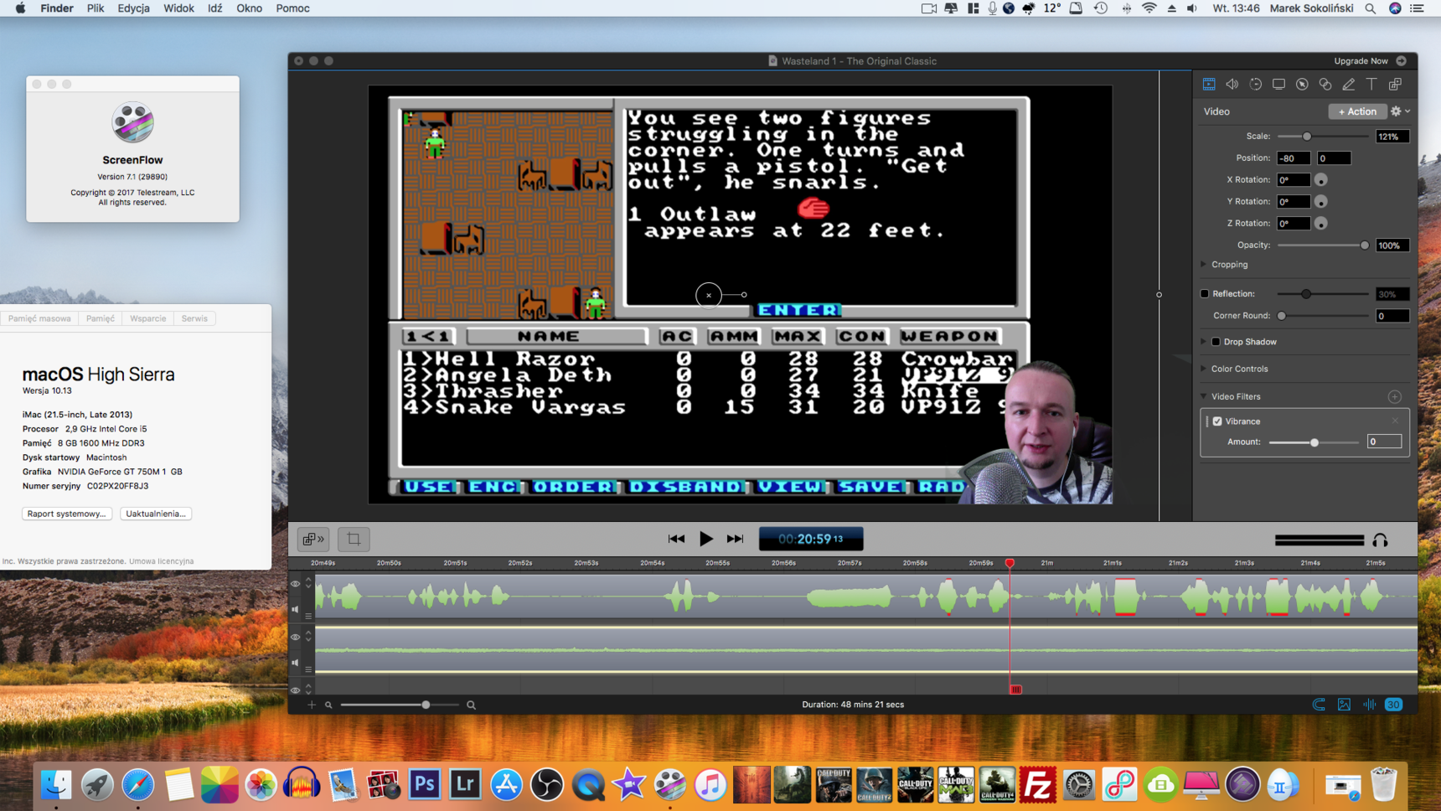The height and width of the screenshot is (811, 1441).
Task: Toggle clip thumbnails image icon
Action: (1344, 705)
